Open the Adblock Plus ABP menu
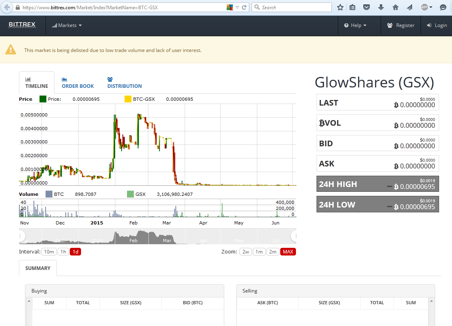This screenshot has width=452, height=326. point(426,8)
